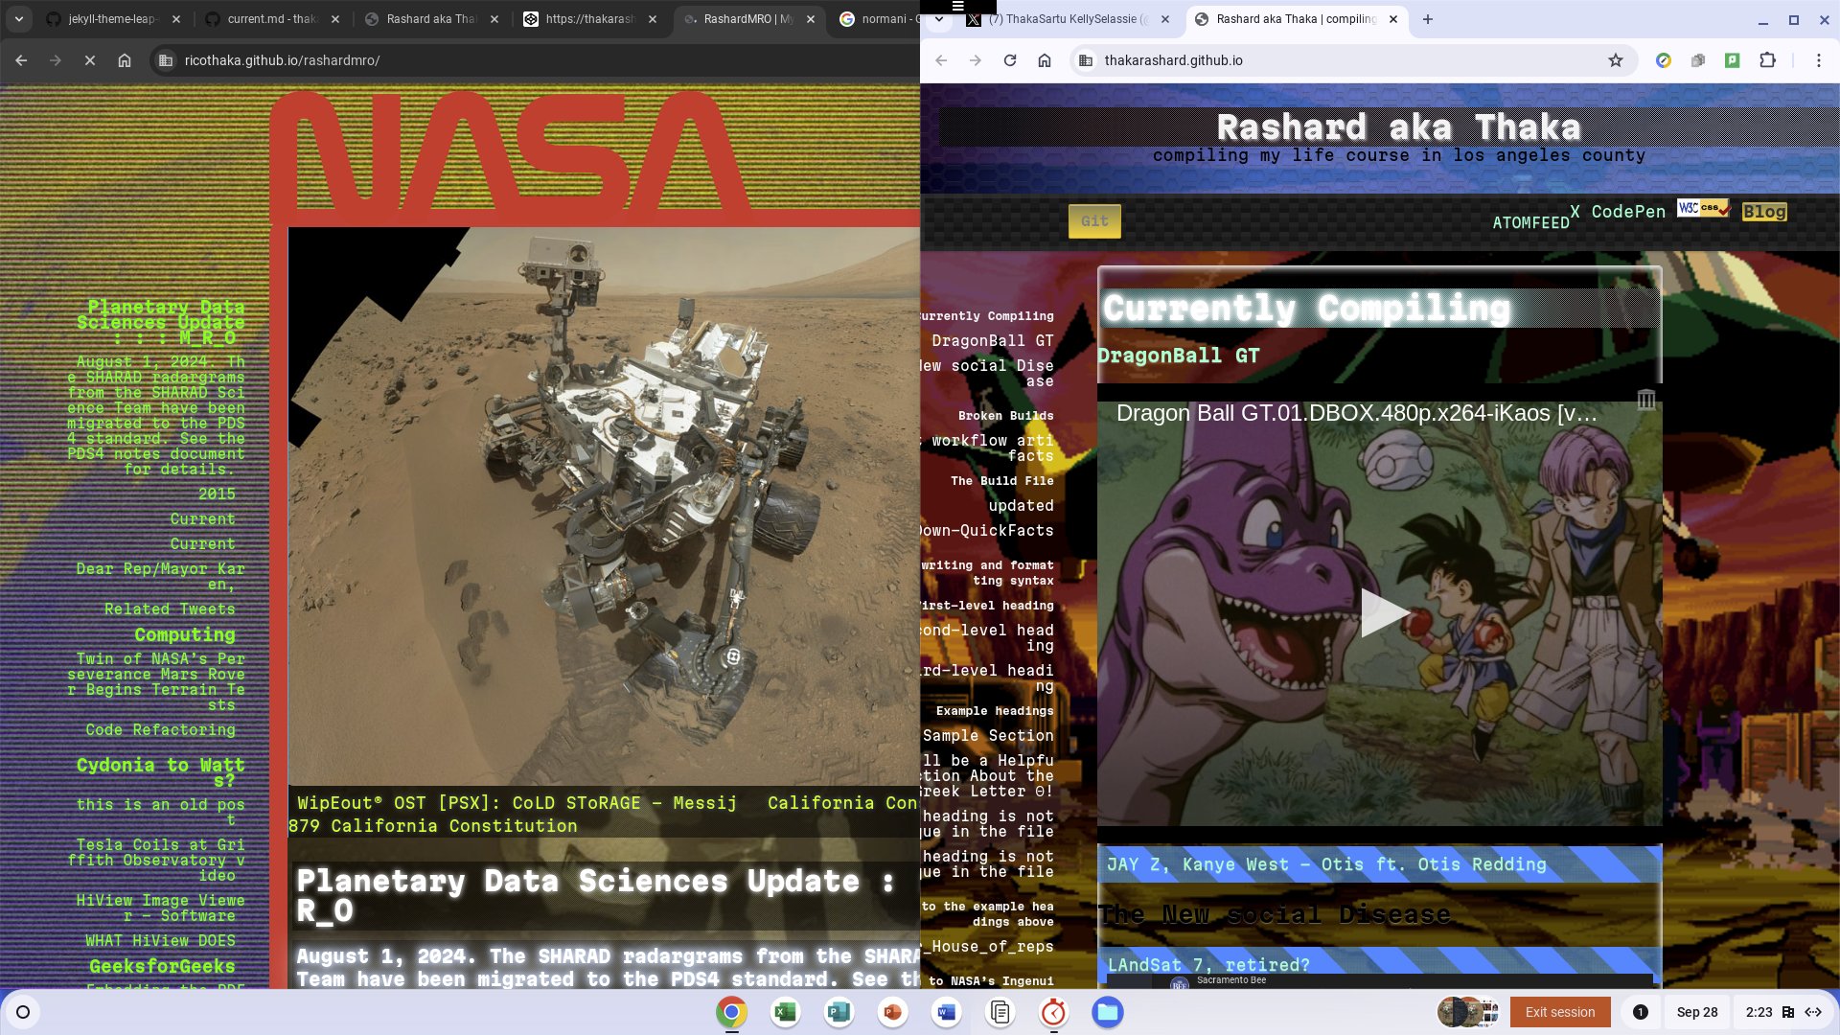
Task: Click DragonBall GT heading link
Action: (1178, 356)
